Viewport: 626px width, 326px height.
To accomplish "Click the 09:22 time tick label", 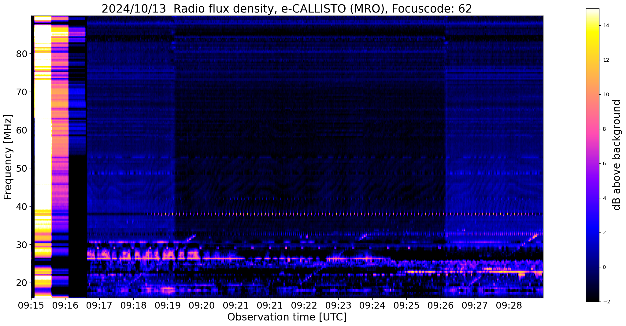I will pos(304,306).
